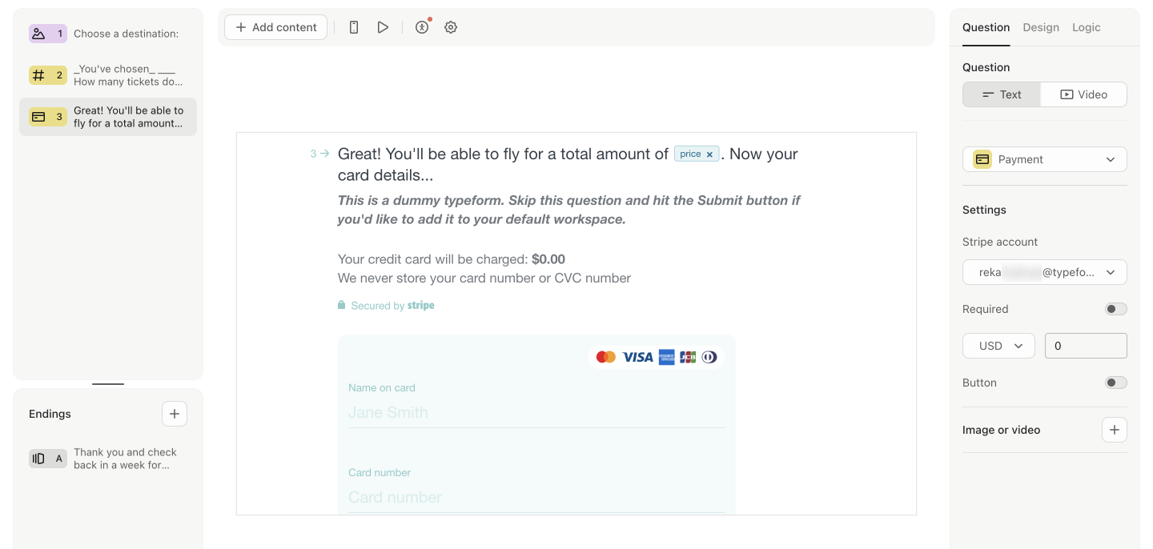Add a new ending with plus icon
The image size is (1153, 549).
(175, 414)
